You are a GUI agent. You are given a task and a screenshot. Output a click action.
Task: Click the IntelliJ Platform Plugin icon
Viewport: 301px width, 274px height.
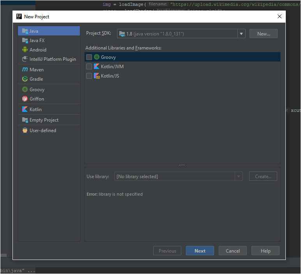25,59
